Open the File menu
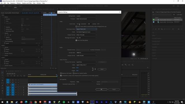Image resolution: width=185 pixels, height=104 pixels. [x=1, y=3]
